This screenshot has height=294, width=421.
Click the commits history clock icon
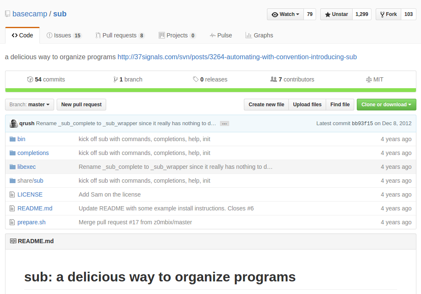tap(30, 79)
